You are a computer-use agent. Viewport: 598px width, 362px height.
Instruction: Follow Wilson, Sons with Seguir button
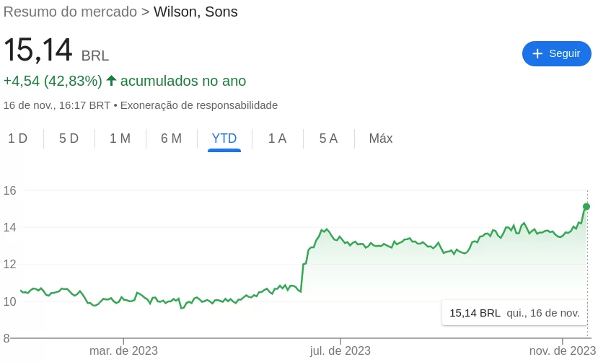click(x=556, y=54)
